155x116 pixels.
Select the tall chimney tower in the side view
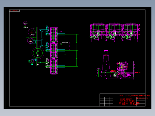[106, 63]
